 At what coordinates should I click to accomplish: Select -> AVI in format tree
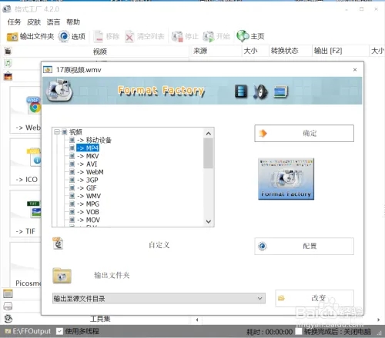87,164
